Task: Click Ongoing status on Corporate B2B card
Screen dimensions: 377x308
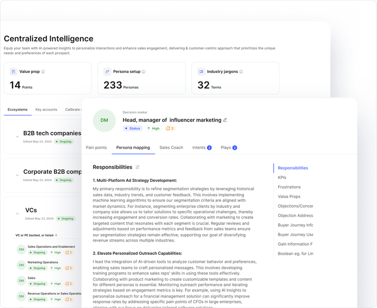Action: tap(64, 180)
